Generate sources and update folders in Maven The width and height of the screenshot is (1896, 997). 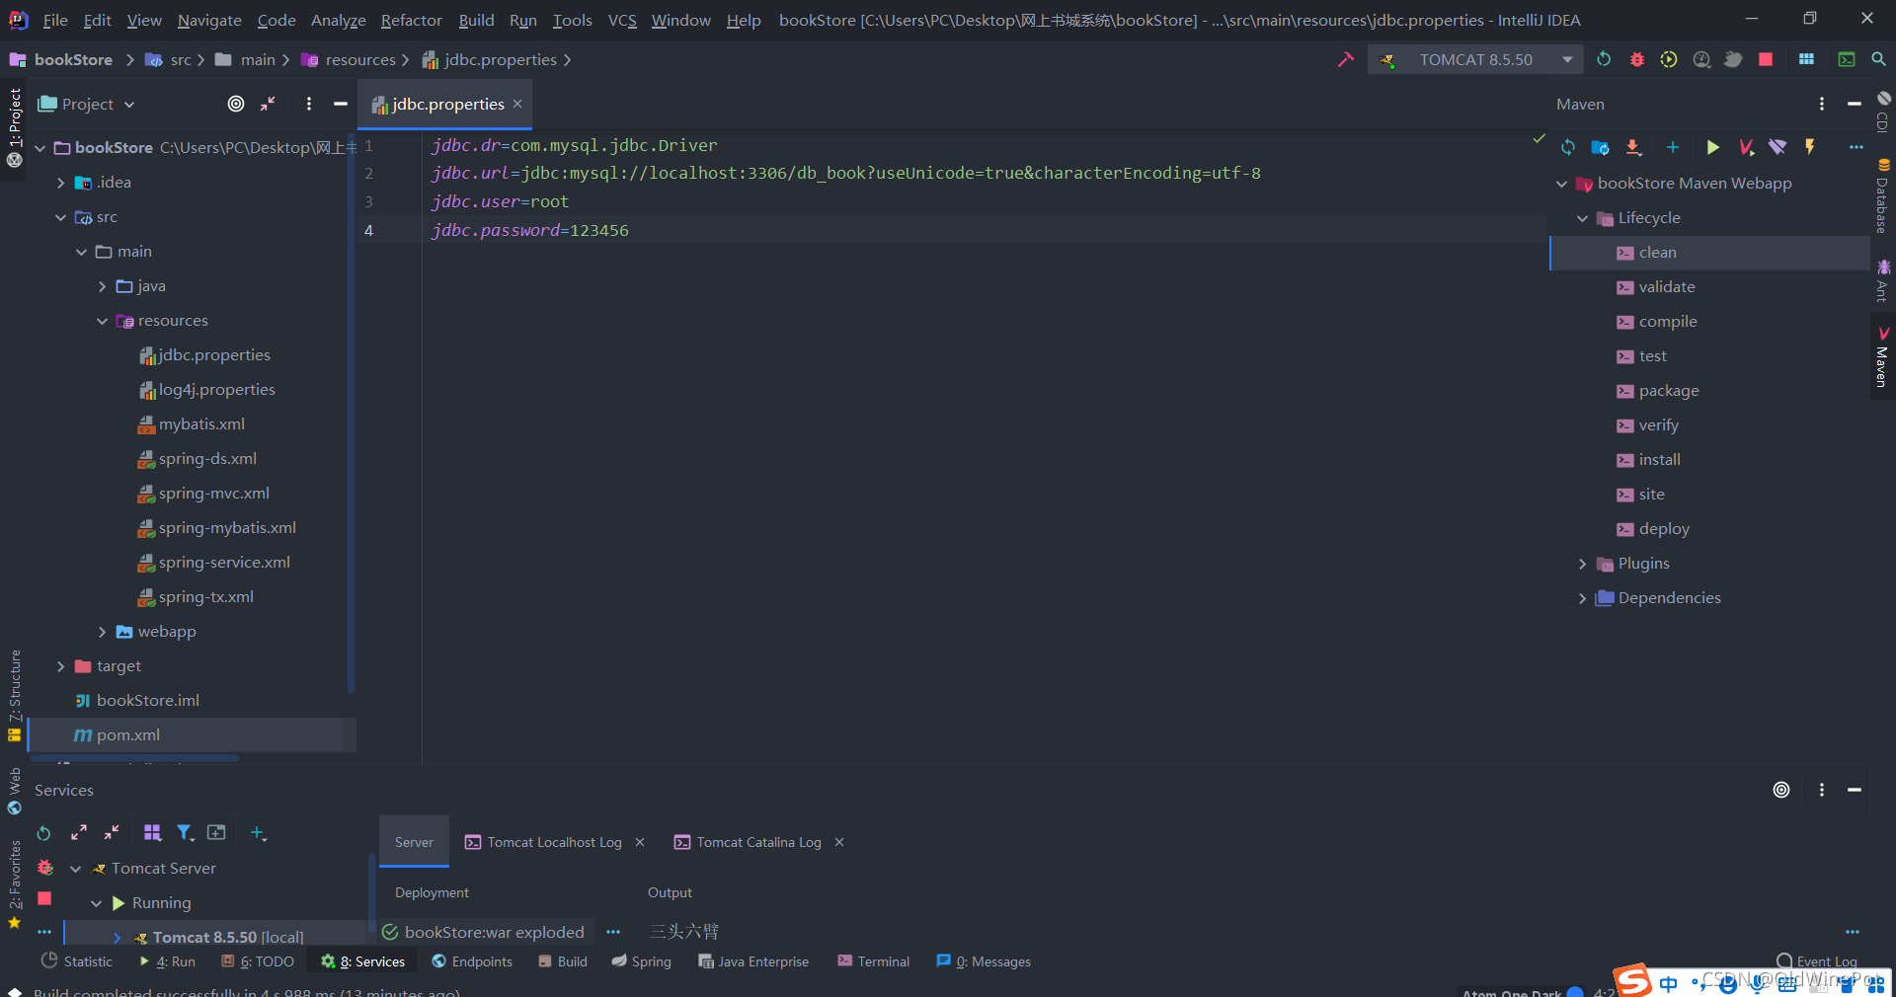1601,147
